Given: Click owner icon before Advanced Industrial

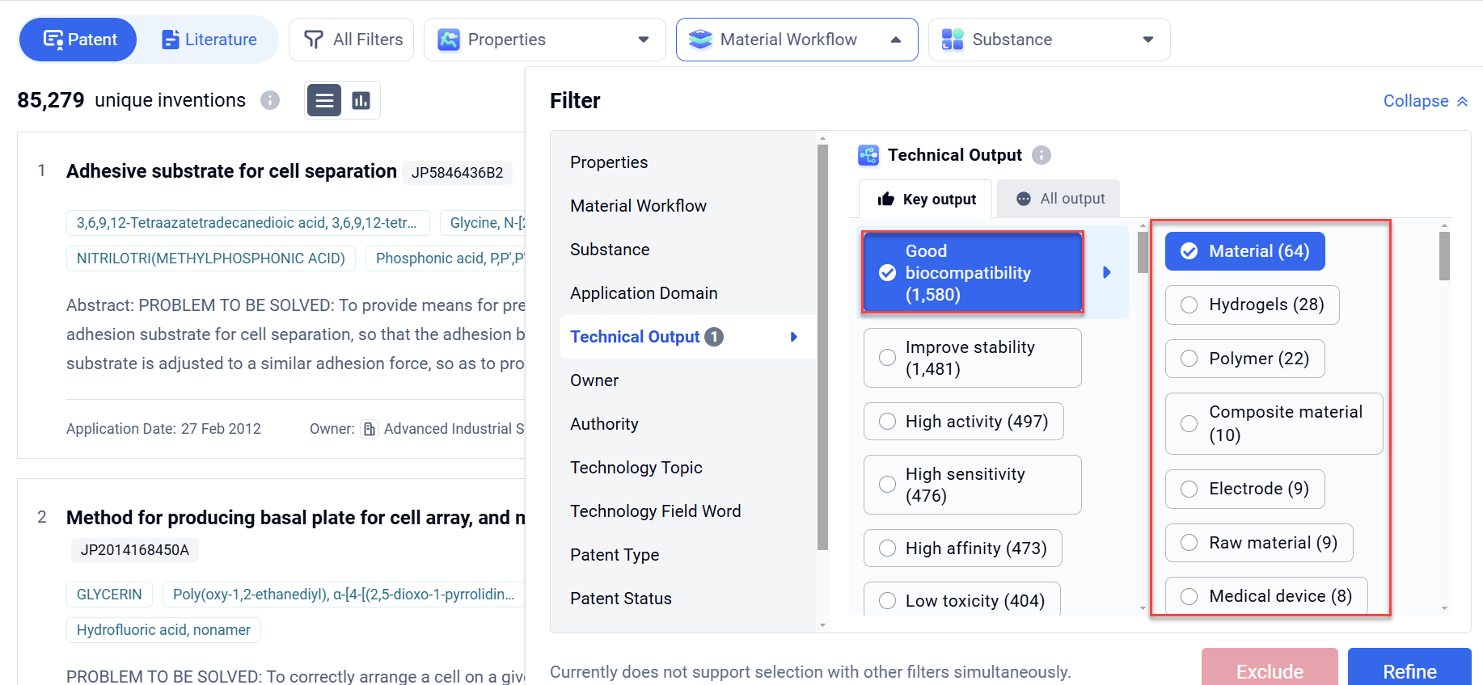Looking at the screenshot, I should [x=370, y=429].
